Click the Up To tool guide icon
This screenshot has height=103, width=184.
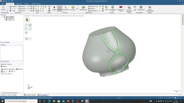[x=26, y=39]
